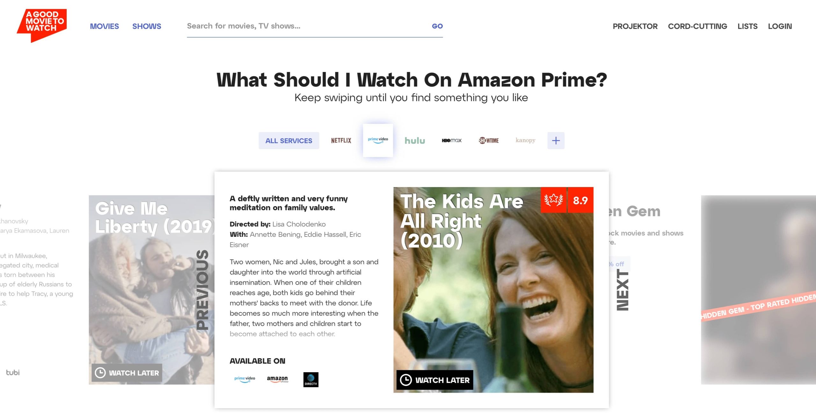
Task: Choose the Showtime service filter
Action: tap(489, 141)
